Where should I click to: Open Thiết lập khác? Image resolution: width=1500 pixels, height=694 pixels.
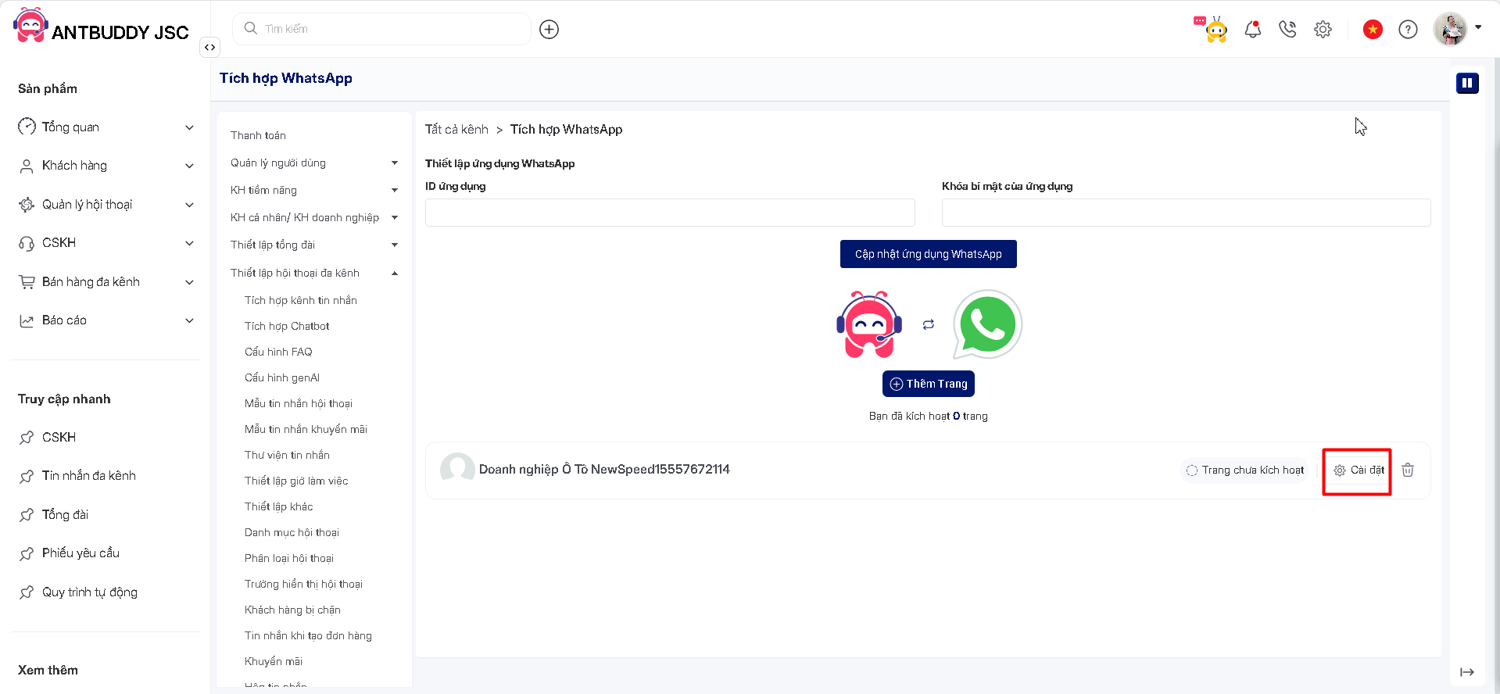tap(278, 506)
